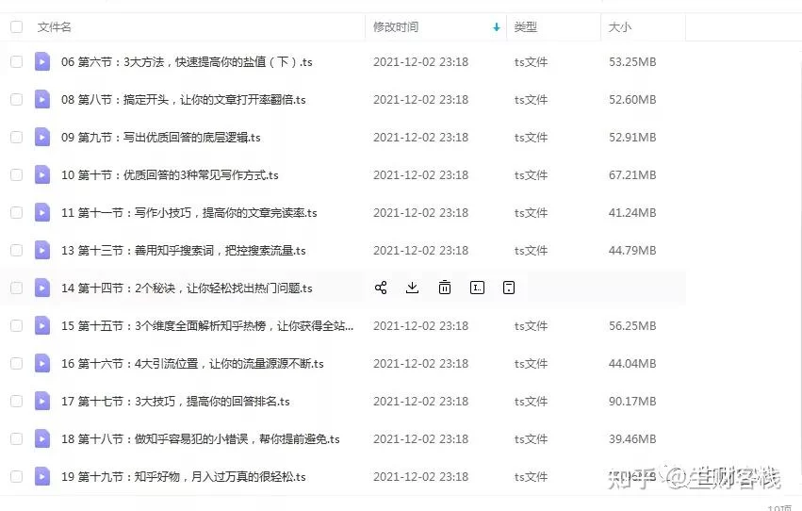The width and height of the screenshot is (802, 511).
Task: Select checkbox for 17 第十七节 file
Action: [16, 402]
